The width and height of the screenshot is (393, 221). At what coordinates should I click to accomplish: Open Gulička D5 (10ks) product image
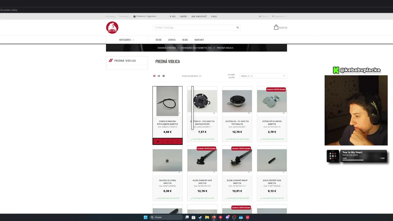[167, 160]
